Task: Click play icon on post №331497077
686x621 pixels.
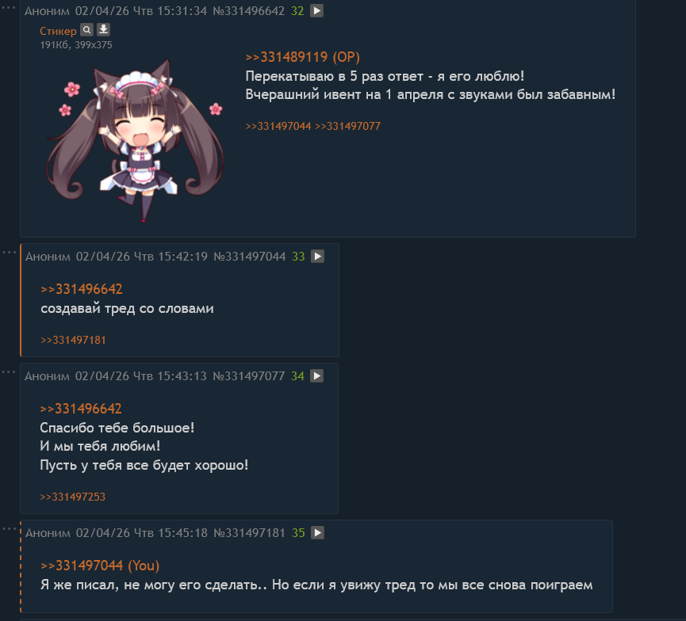Action: [316, 375]
